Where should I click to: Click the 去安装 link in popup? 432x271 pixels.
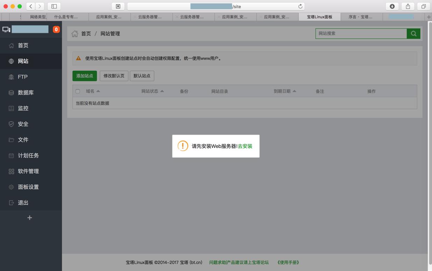(245, 146)
